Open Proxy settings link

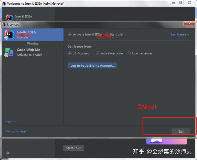pyautogui.click(x=16, y=131)
